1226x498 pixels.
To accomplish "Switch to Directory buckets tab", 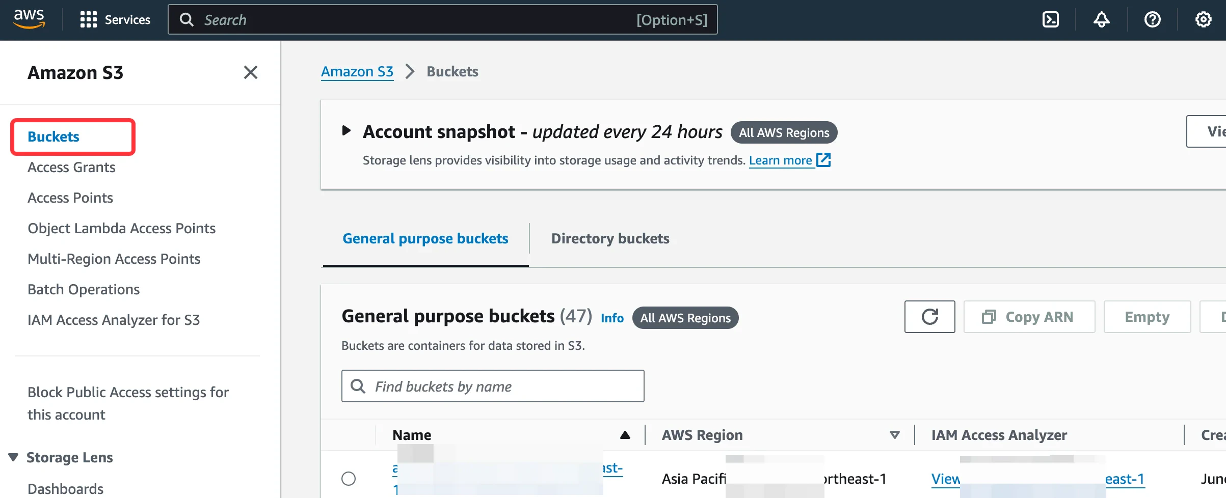I will pyautogui.click(x=610, y=238).
